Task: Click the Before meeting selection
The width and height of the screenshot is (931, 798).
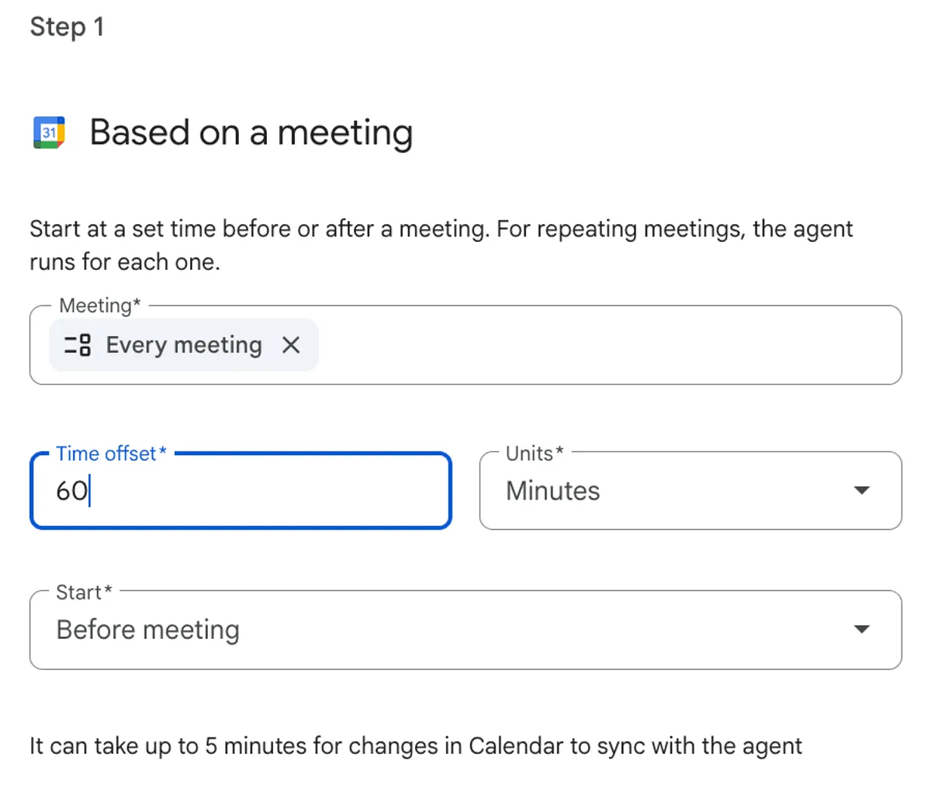Action: tap(148, 630)
